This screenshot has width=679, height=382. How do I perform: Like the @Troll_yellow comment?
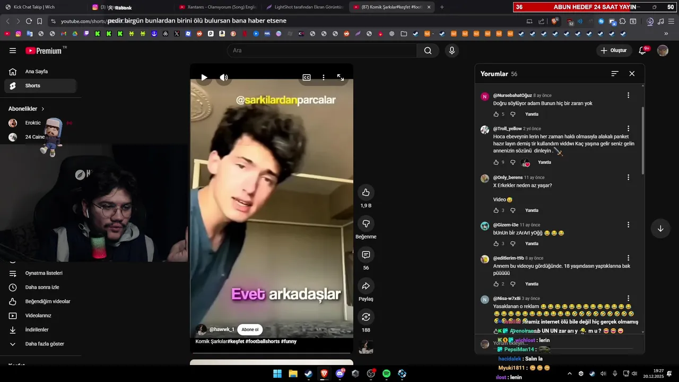[x=496, y=162]
